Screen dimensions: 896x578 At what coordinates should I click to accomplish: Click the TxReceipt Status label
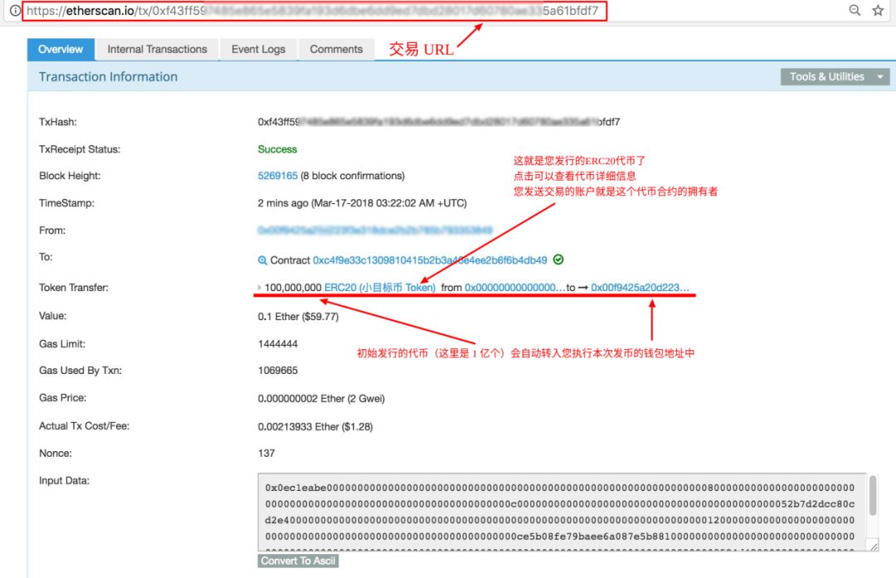(x=80, y=149)
